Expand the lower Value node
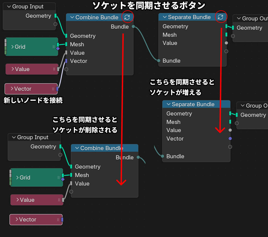 click(17, 200)
